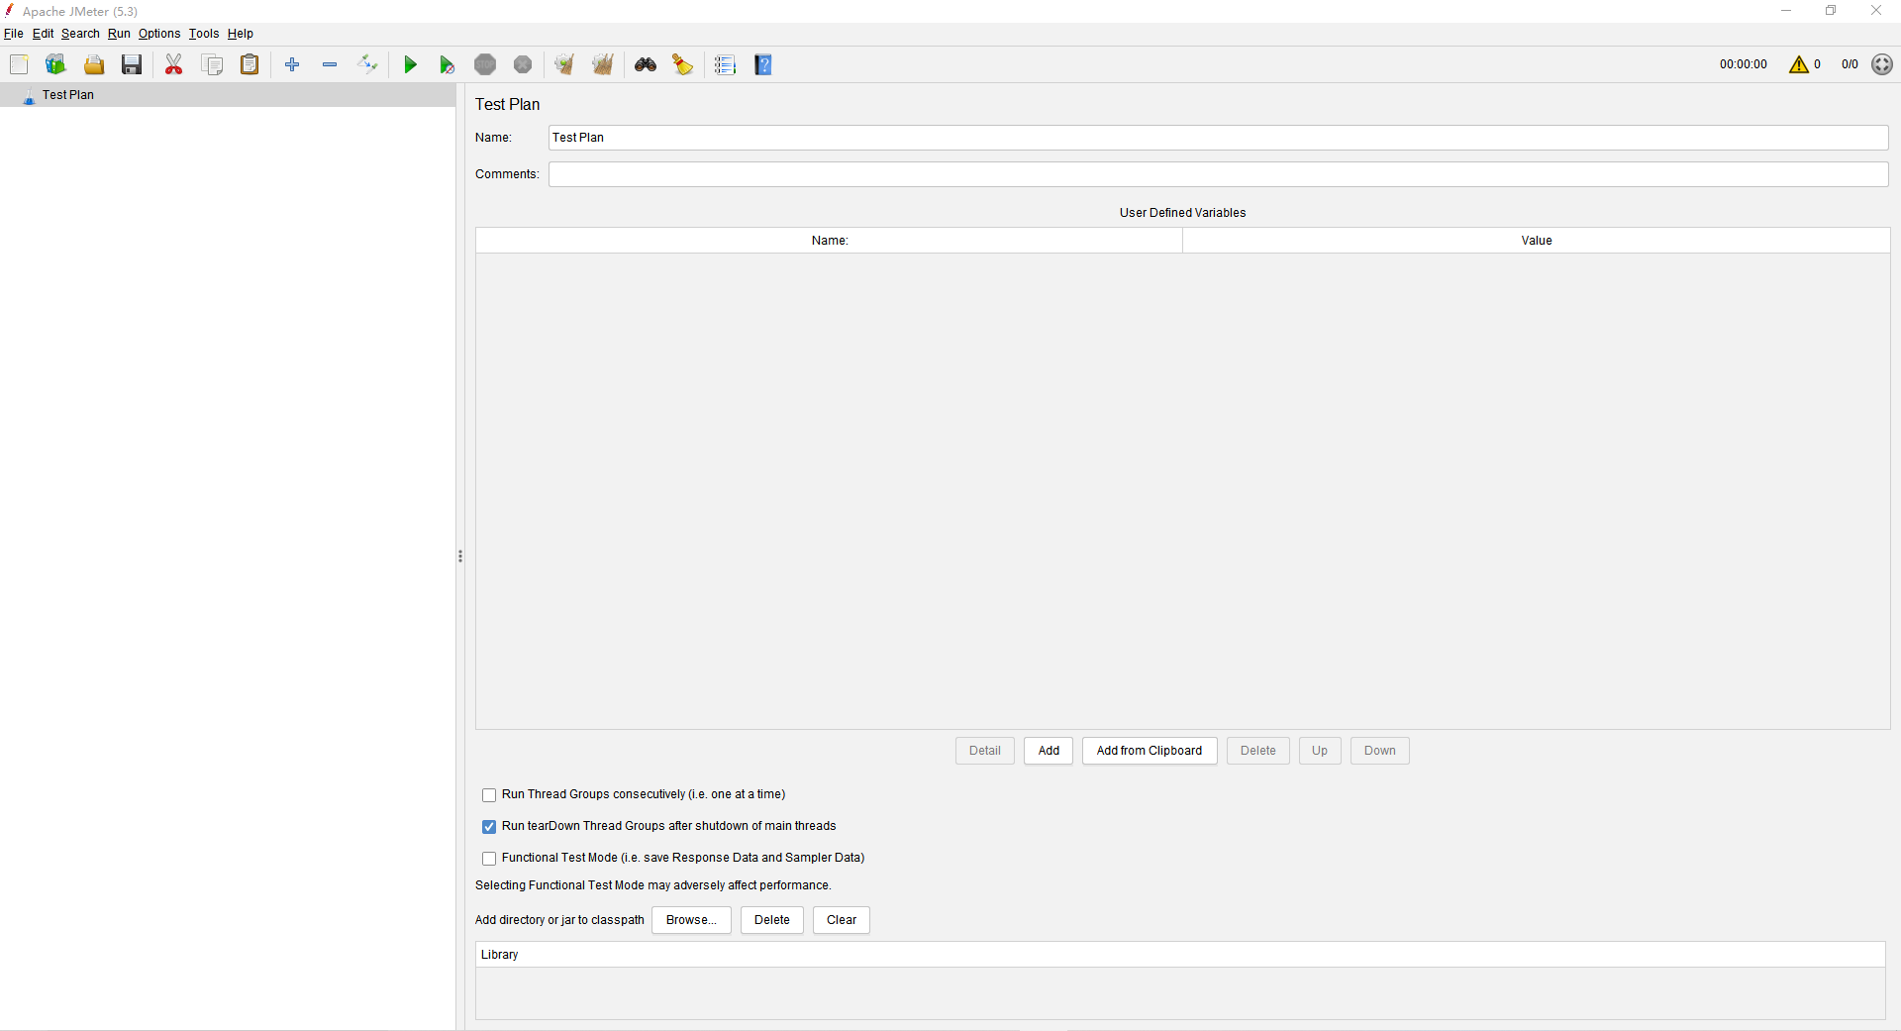This screenshot has height=1031, width=1901.
Task: Click the Down button
Action: pos(1380,751)
